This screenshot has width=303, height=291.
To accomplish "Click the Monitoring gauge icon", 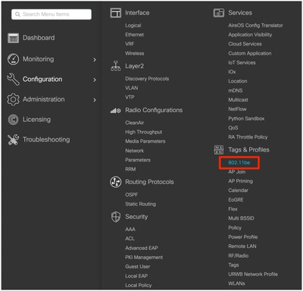I will click(13, 59).
